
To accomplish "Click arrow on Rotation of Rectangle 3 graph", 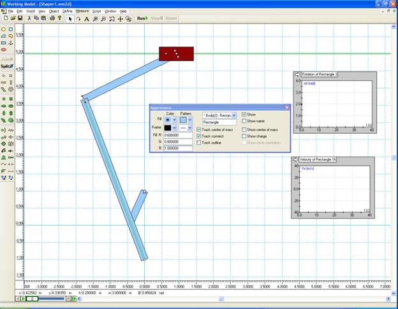I will pos(297,75).
